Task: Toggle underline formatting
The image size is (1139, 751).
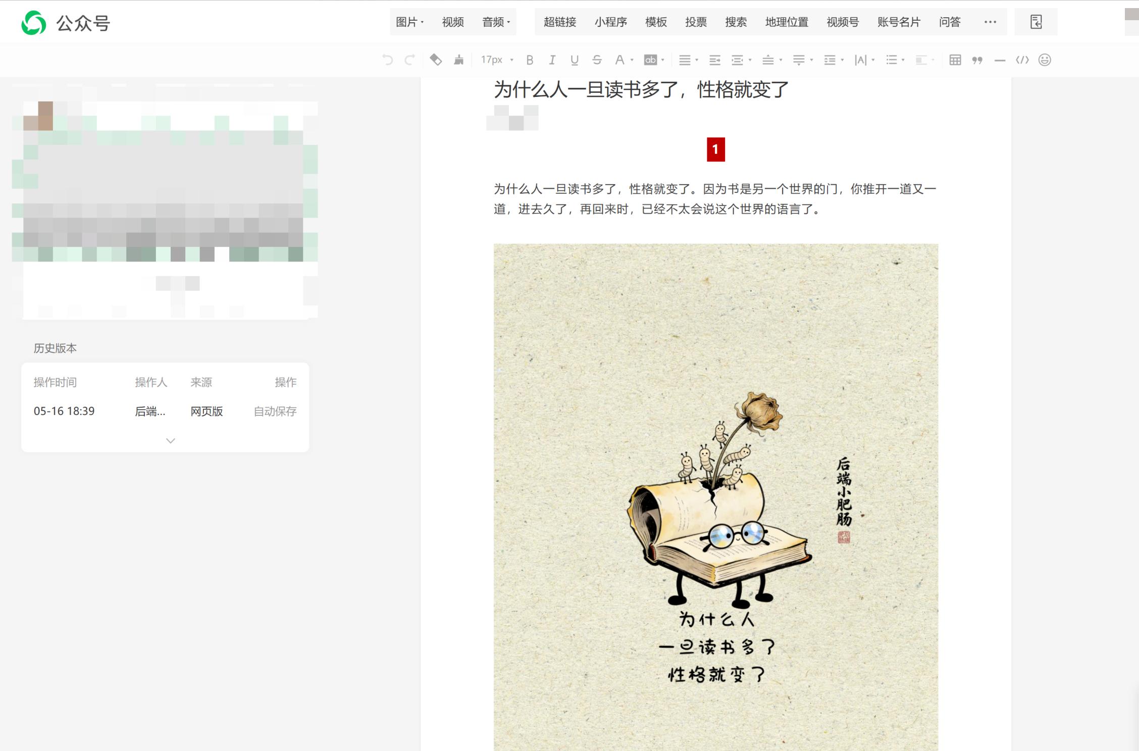Action: coord(574,60)
